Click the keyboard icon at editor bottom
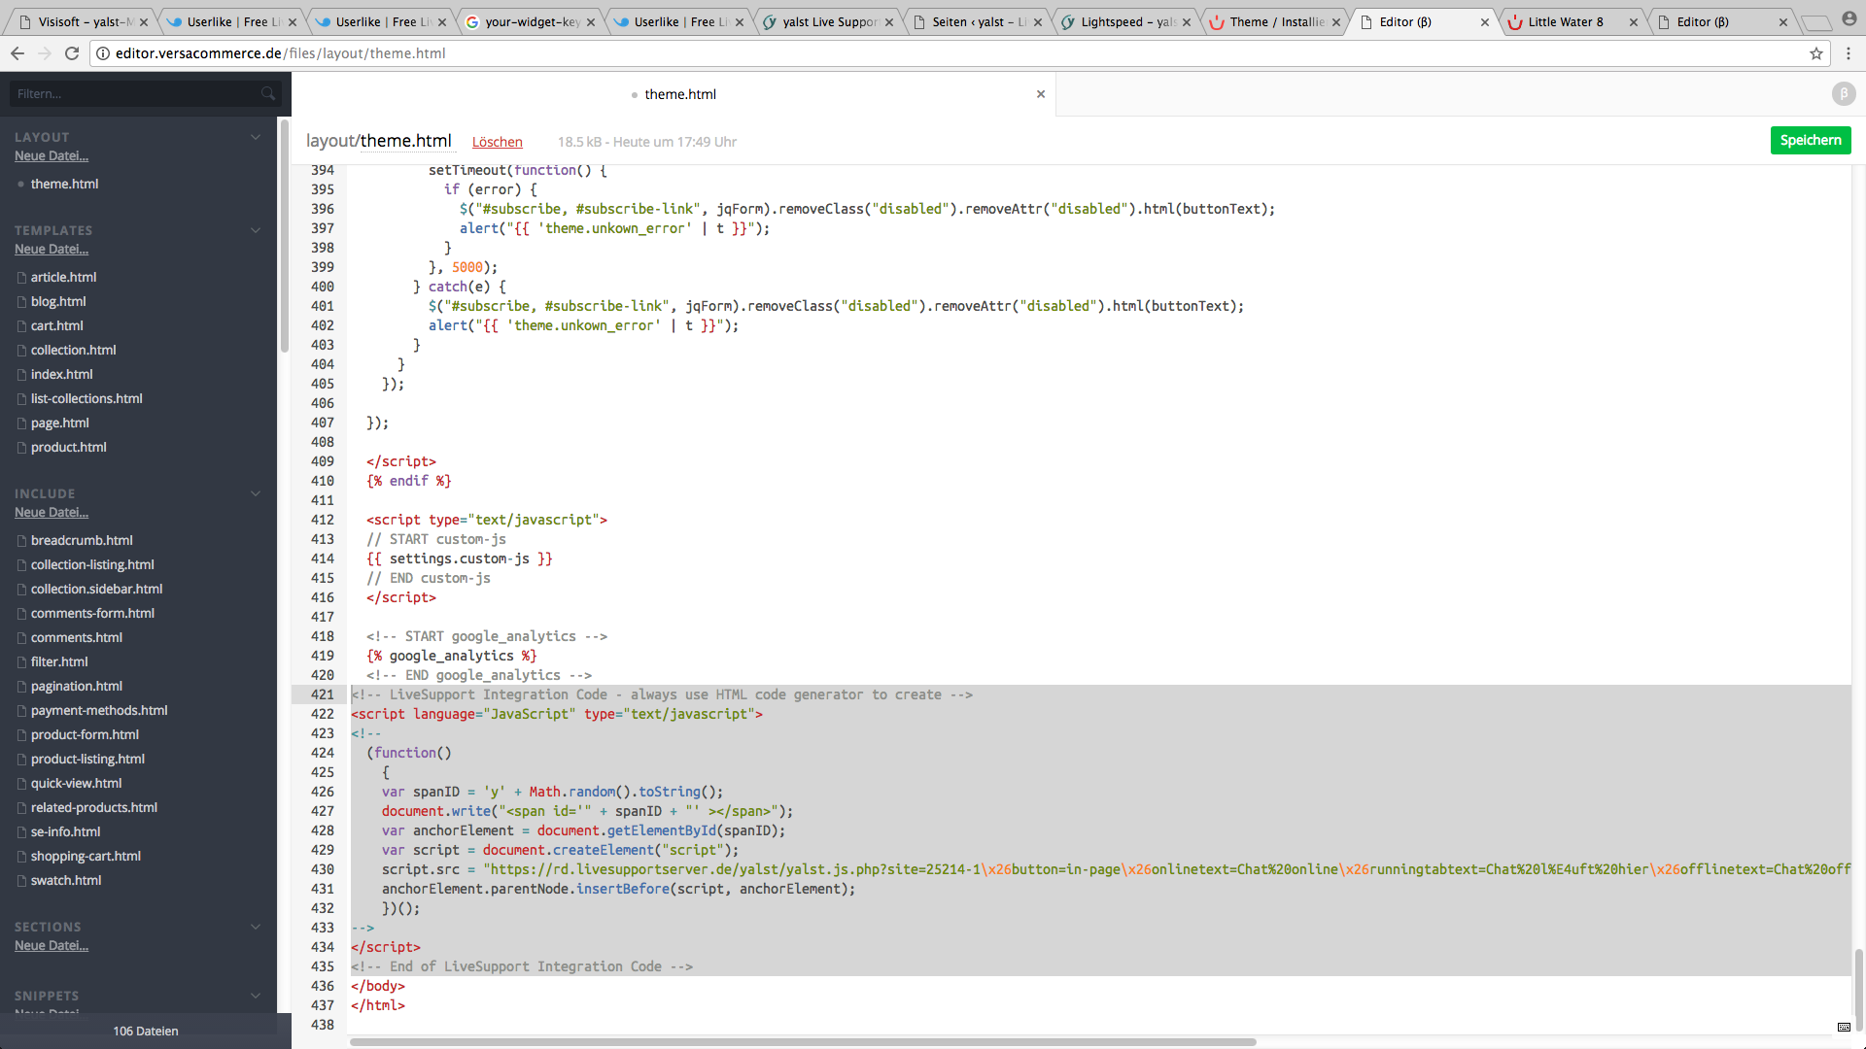The height and width of the screenshot is (1049, 1866). (x=1844, y=1027)
